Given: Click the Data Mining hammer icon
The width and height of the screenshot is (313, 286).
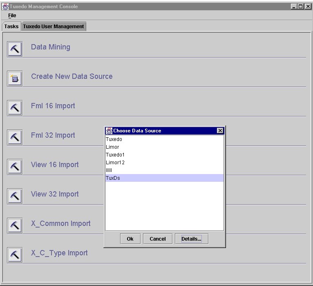Looking at the screenshot, I should coord(15,49).
